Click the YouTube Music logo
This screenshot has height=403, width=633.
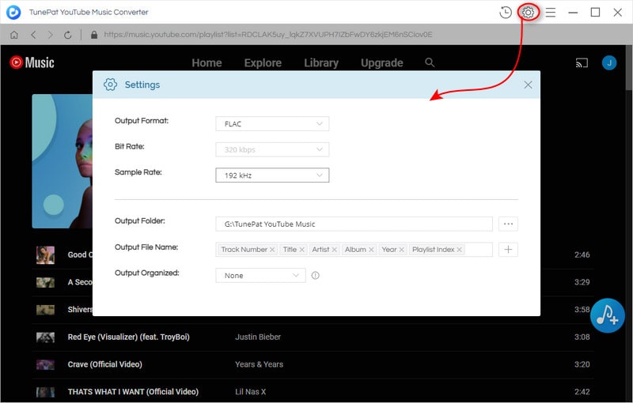(x=32, y=62)
